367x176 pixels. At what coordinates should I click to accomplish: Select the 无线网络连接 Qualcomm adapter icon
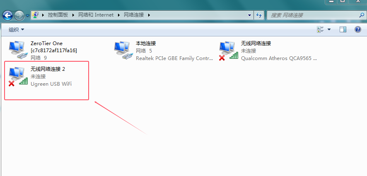(228, 51)
